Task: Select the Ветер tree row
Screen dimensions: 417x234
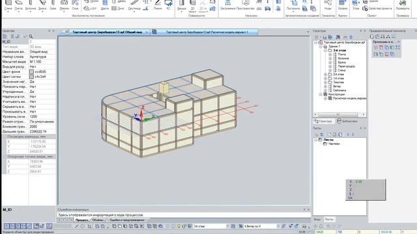Action: [x=337, y=86]
